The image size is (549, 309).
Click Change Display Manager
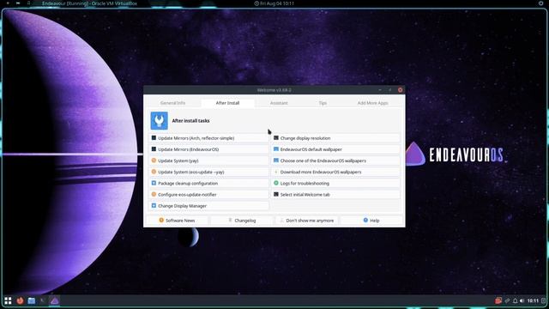(209, 206)
